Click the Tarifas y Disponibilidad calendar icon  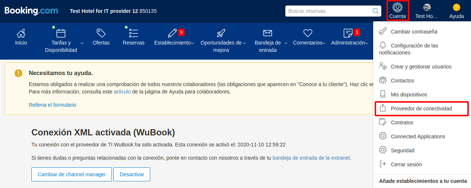point(61,33)
